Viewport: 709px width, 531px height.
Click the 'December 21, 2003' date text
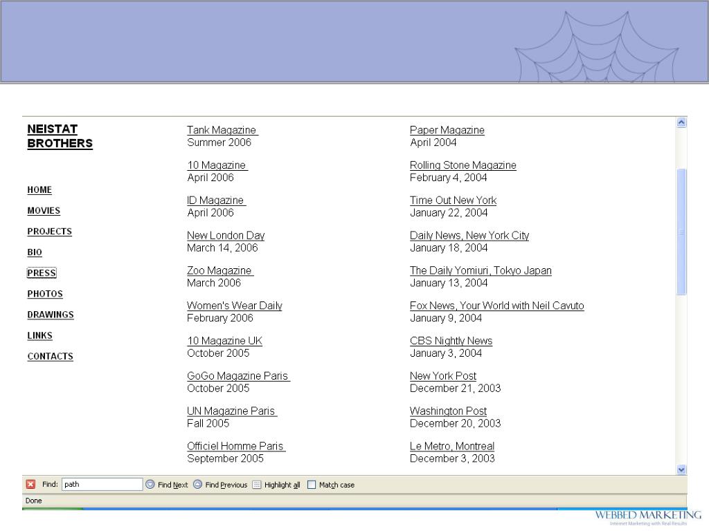point(455,389)
